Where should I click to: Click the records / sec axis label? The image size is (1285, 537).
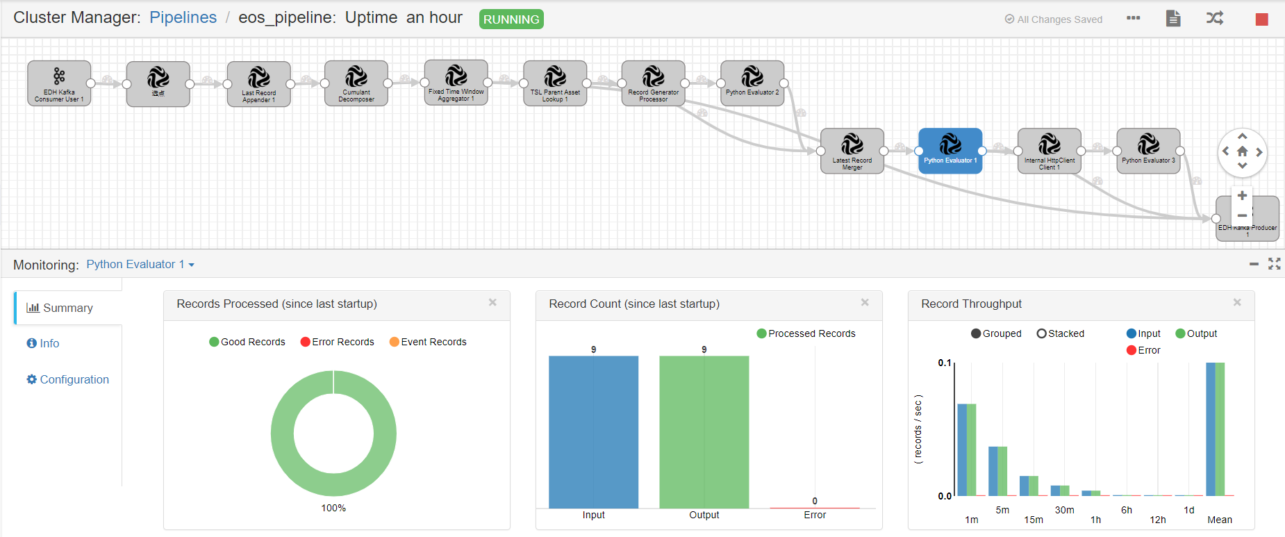(918, 429)
